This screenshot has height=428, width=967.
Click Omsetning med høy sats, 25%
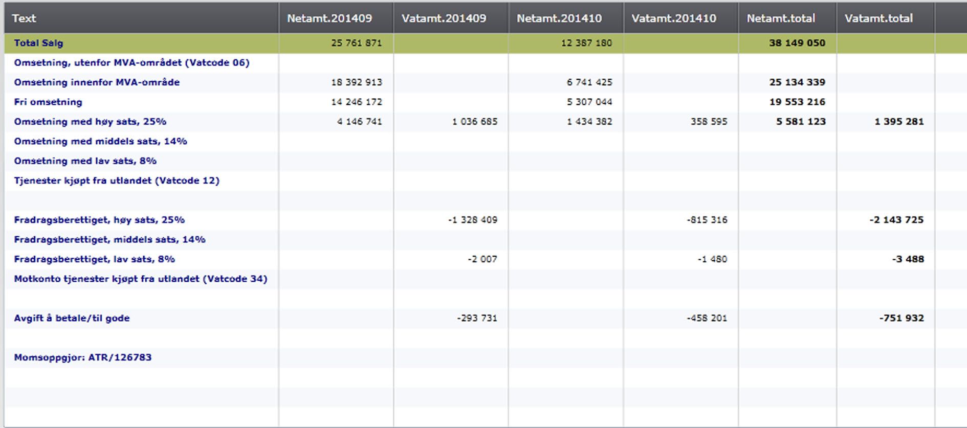click(90, 122)
